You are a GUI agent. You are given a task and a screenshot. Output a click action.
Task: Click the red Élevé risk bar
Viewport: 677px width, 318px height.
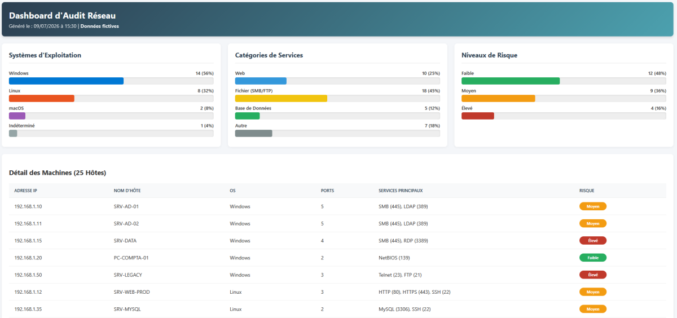point(478,116)
